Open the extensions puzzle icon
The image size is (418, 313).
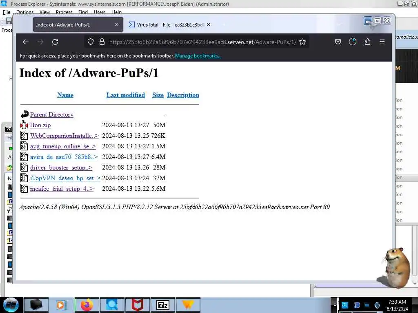[x=368, y=42]
